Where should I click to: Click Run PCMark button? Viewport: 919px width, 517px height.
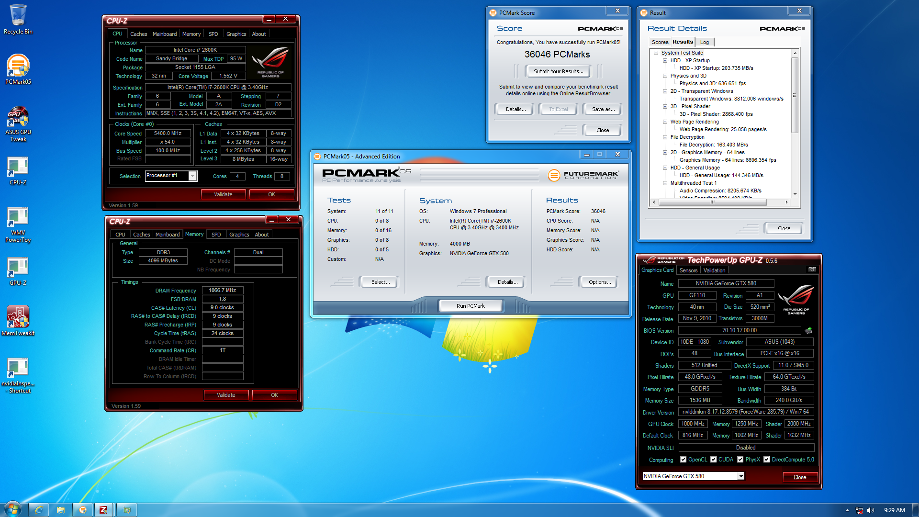(470, 306)
